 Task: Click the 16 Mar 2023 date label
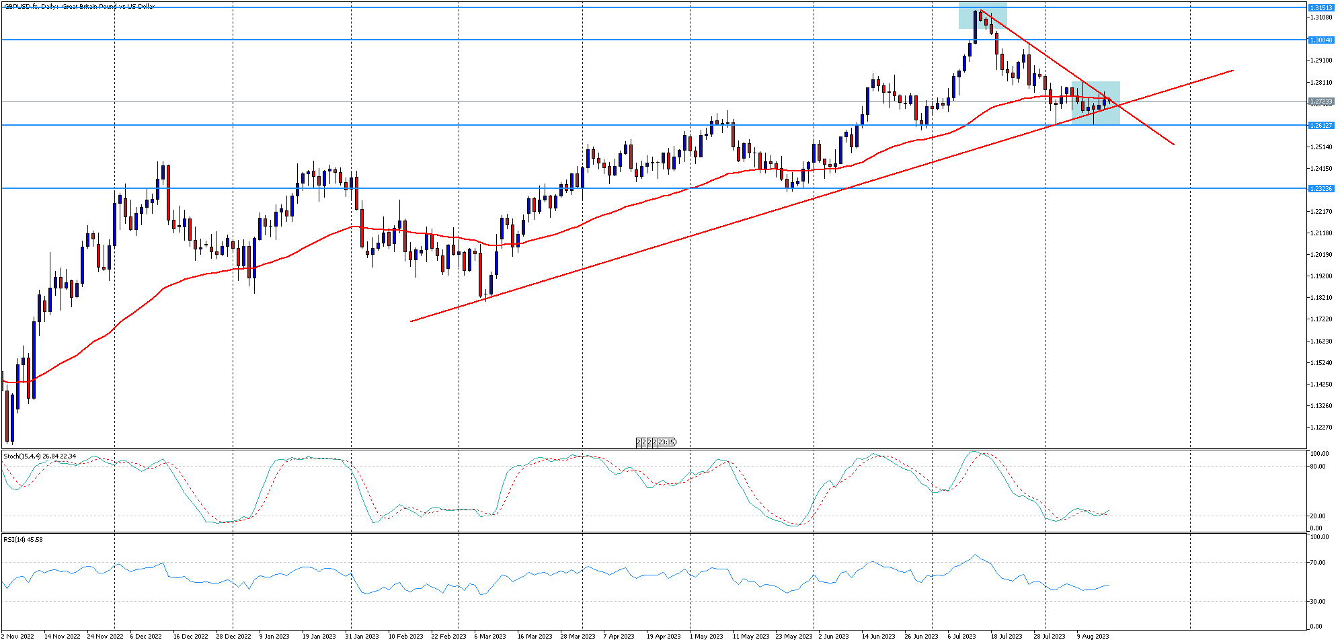tap(535, 637)
